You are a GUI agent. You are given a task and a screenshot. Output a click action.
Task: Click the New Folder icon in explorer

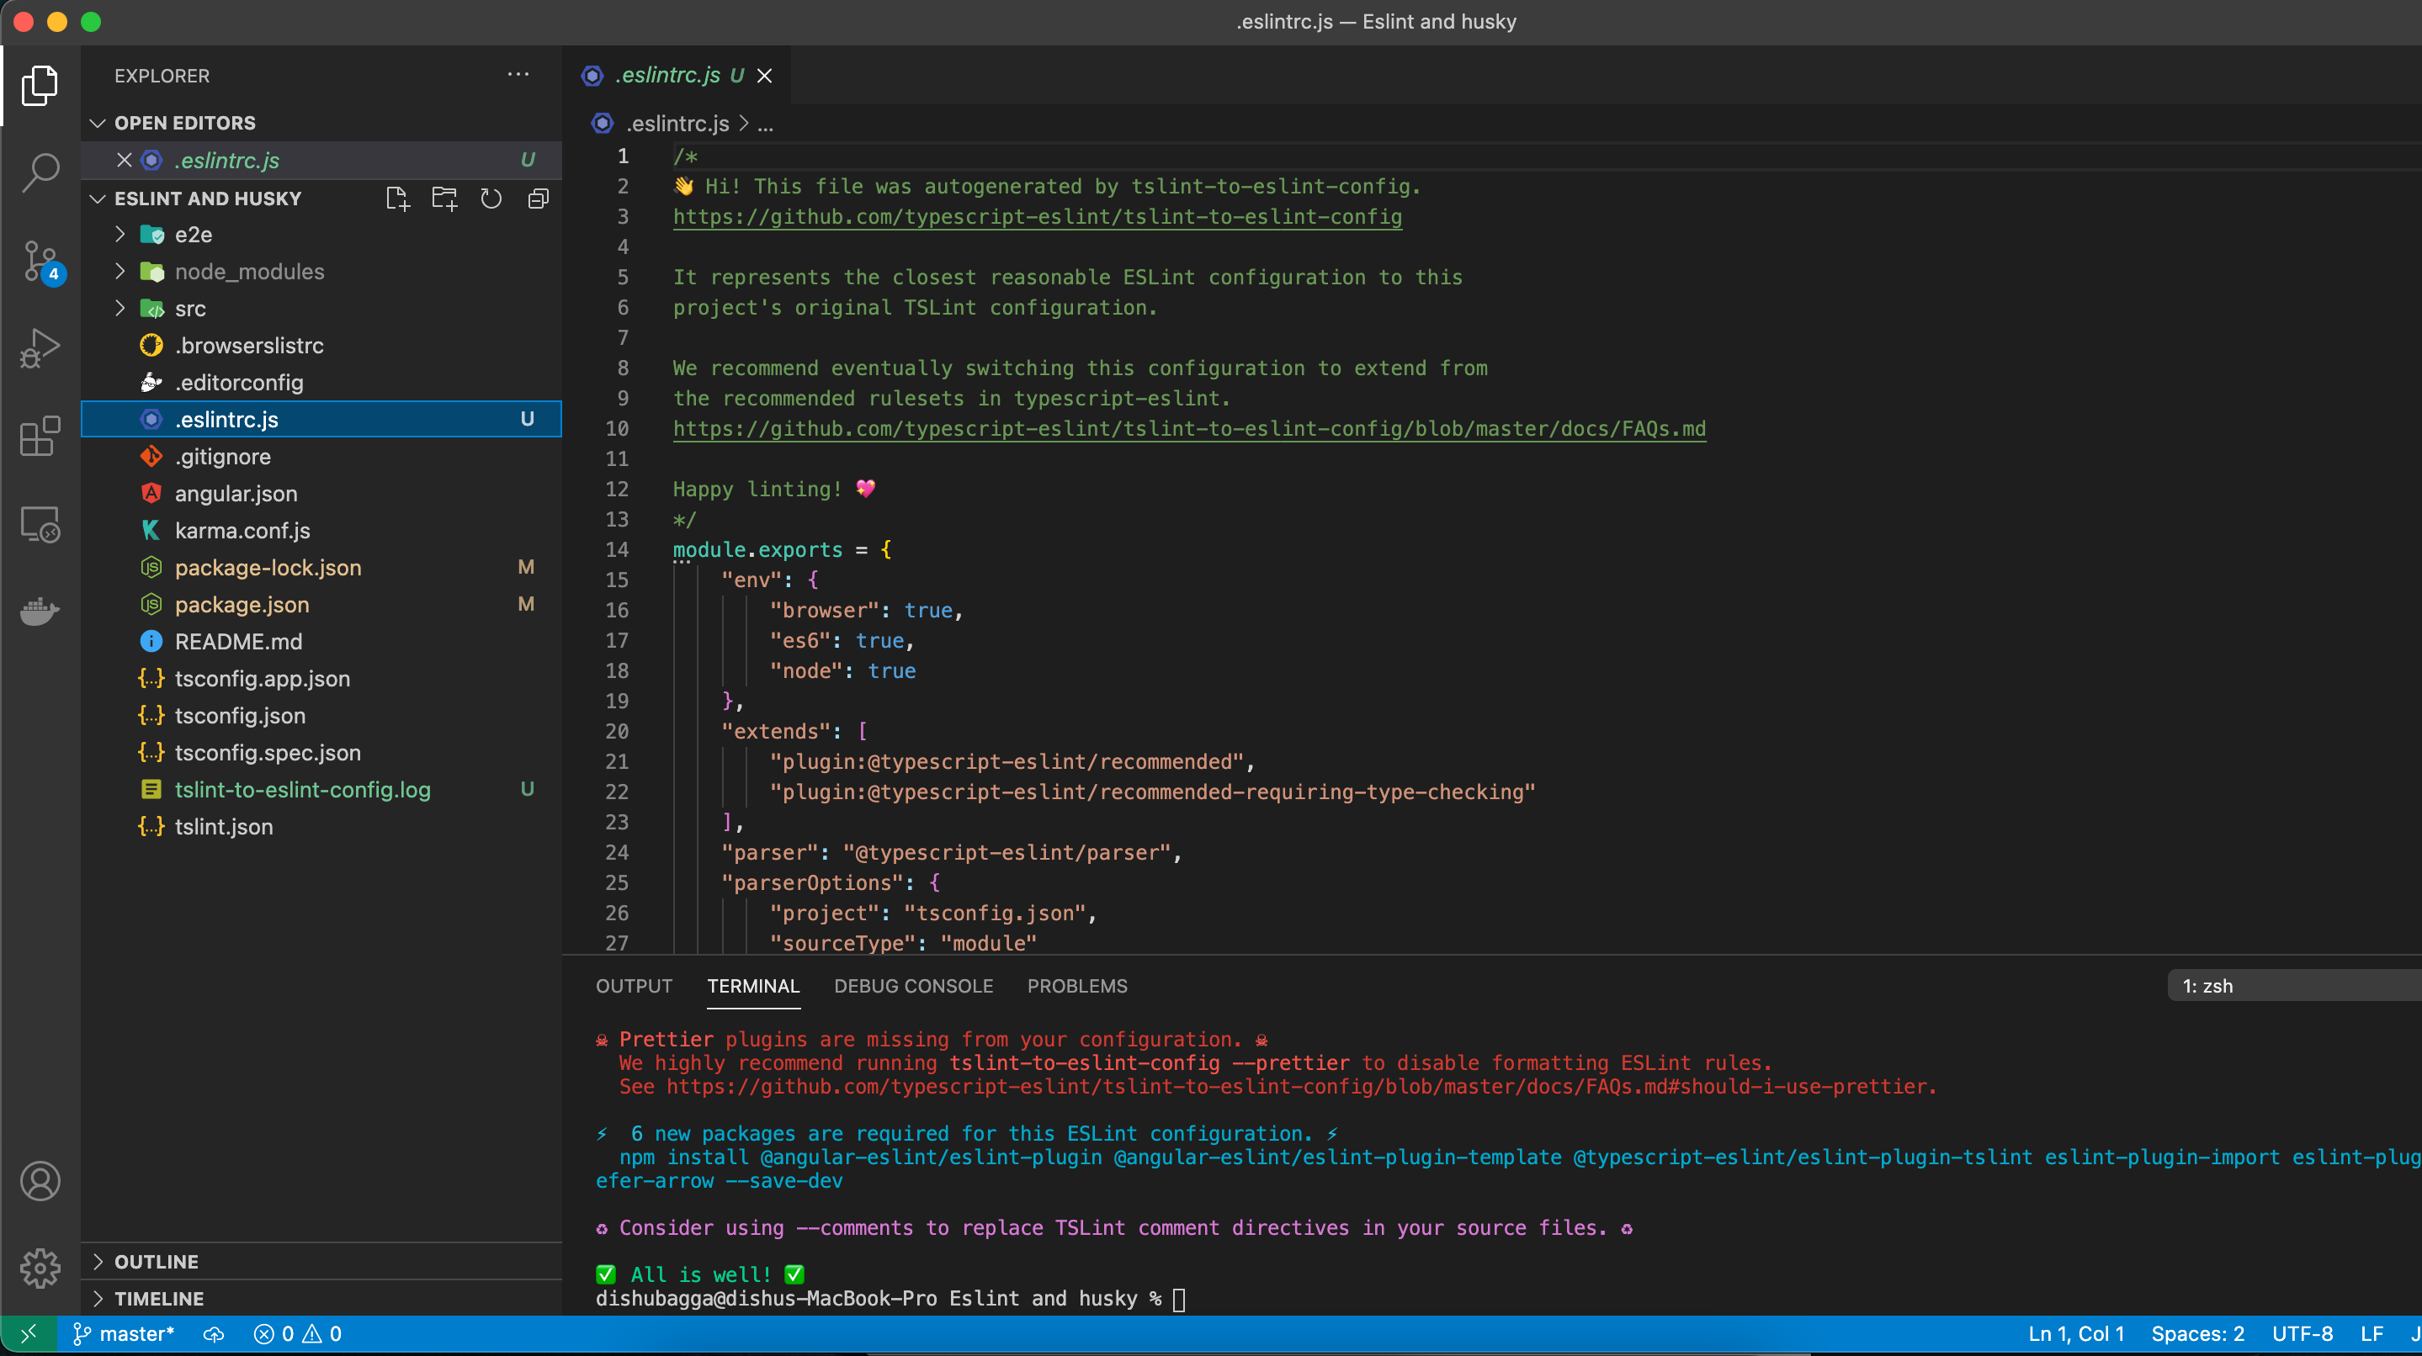point(444,199)
